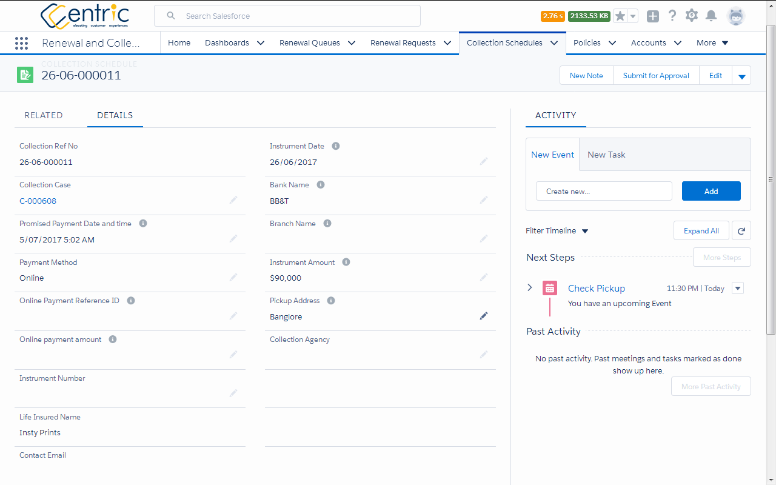Click the Check Pickup event calendar icon
The height and width of the screenshot is (485, 776).
click(549, 287)
